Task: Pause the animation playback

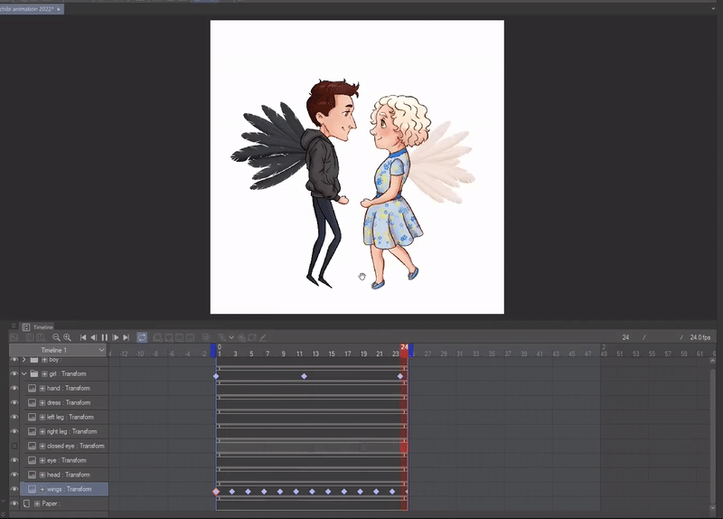Action: click(x=105, y=337)
